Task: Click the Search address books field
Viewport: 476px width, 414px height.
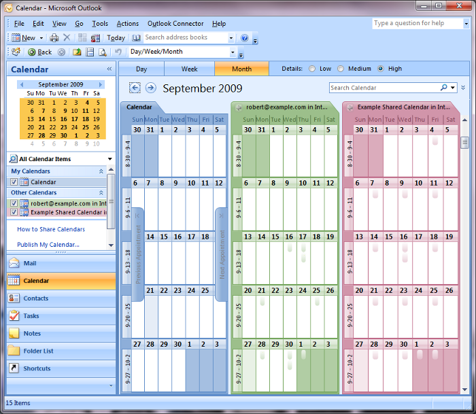Action: [x=186, y=37]
